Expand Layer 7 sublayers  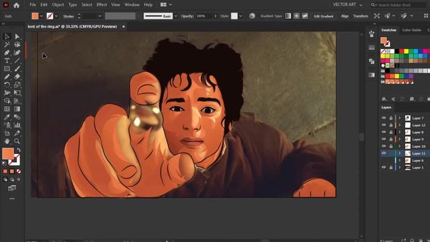point(400,118)
